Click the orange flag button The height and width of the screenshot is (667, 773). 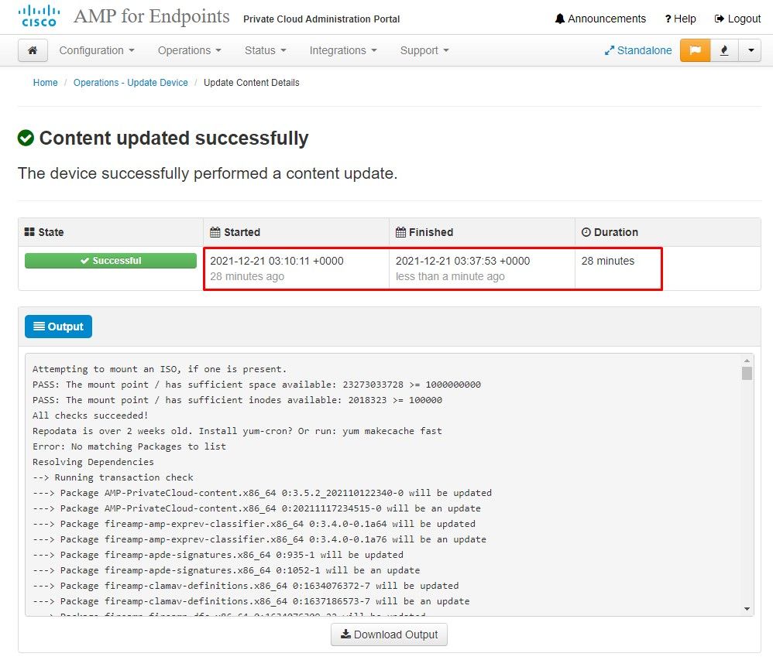point(695,50)
